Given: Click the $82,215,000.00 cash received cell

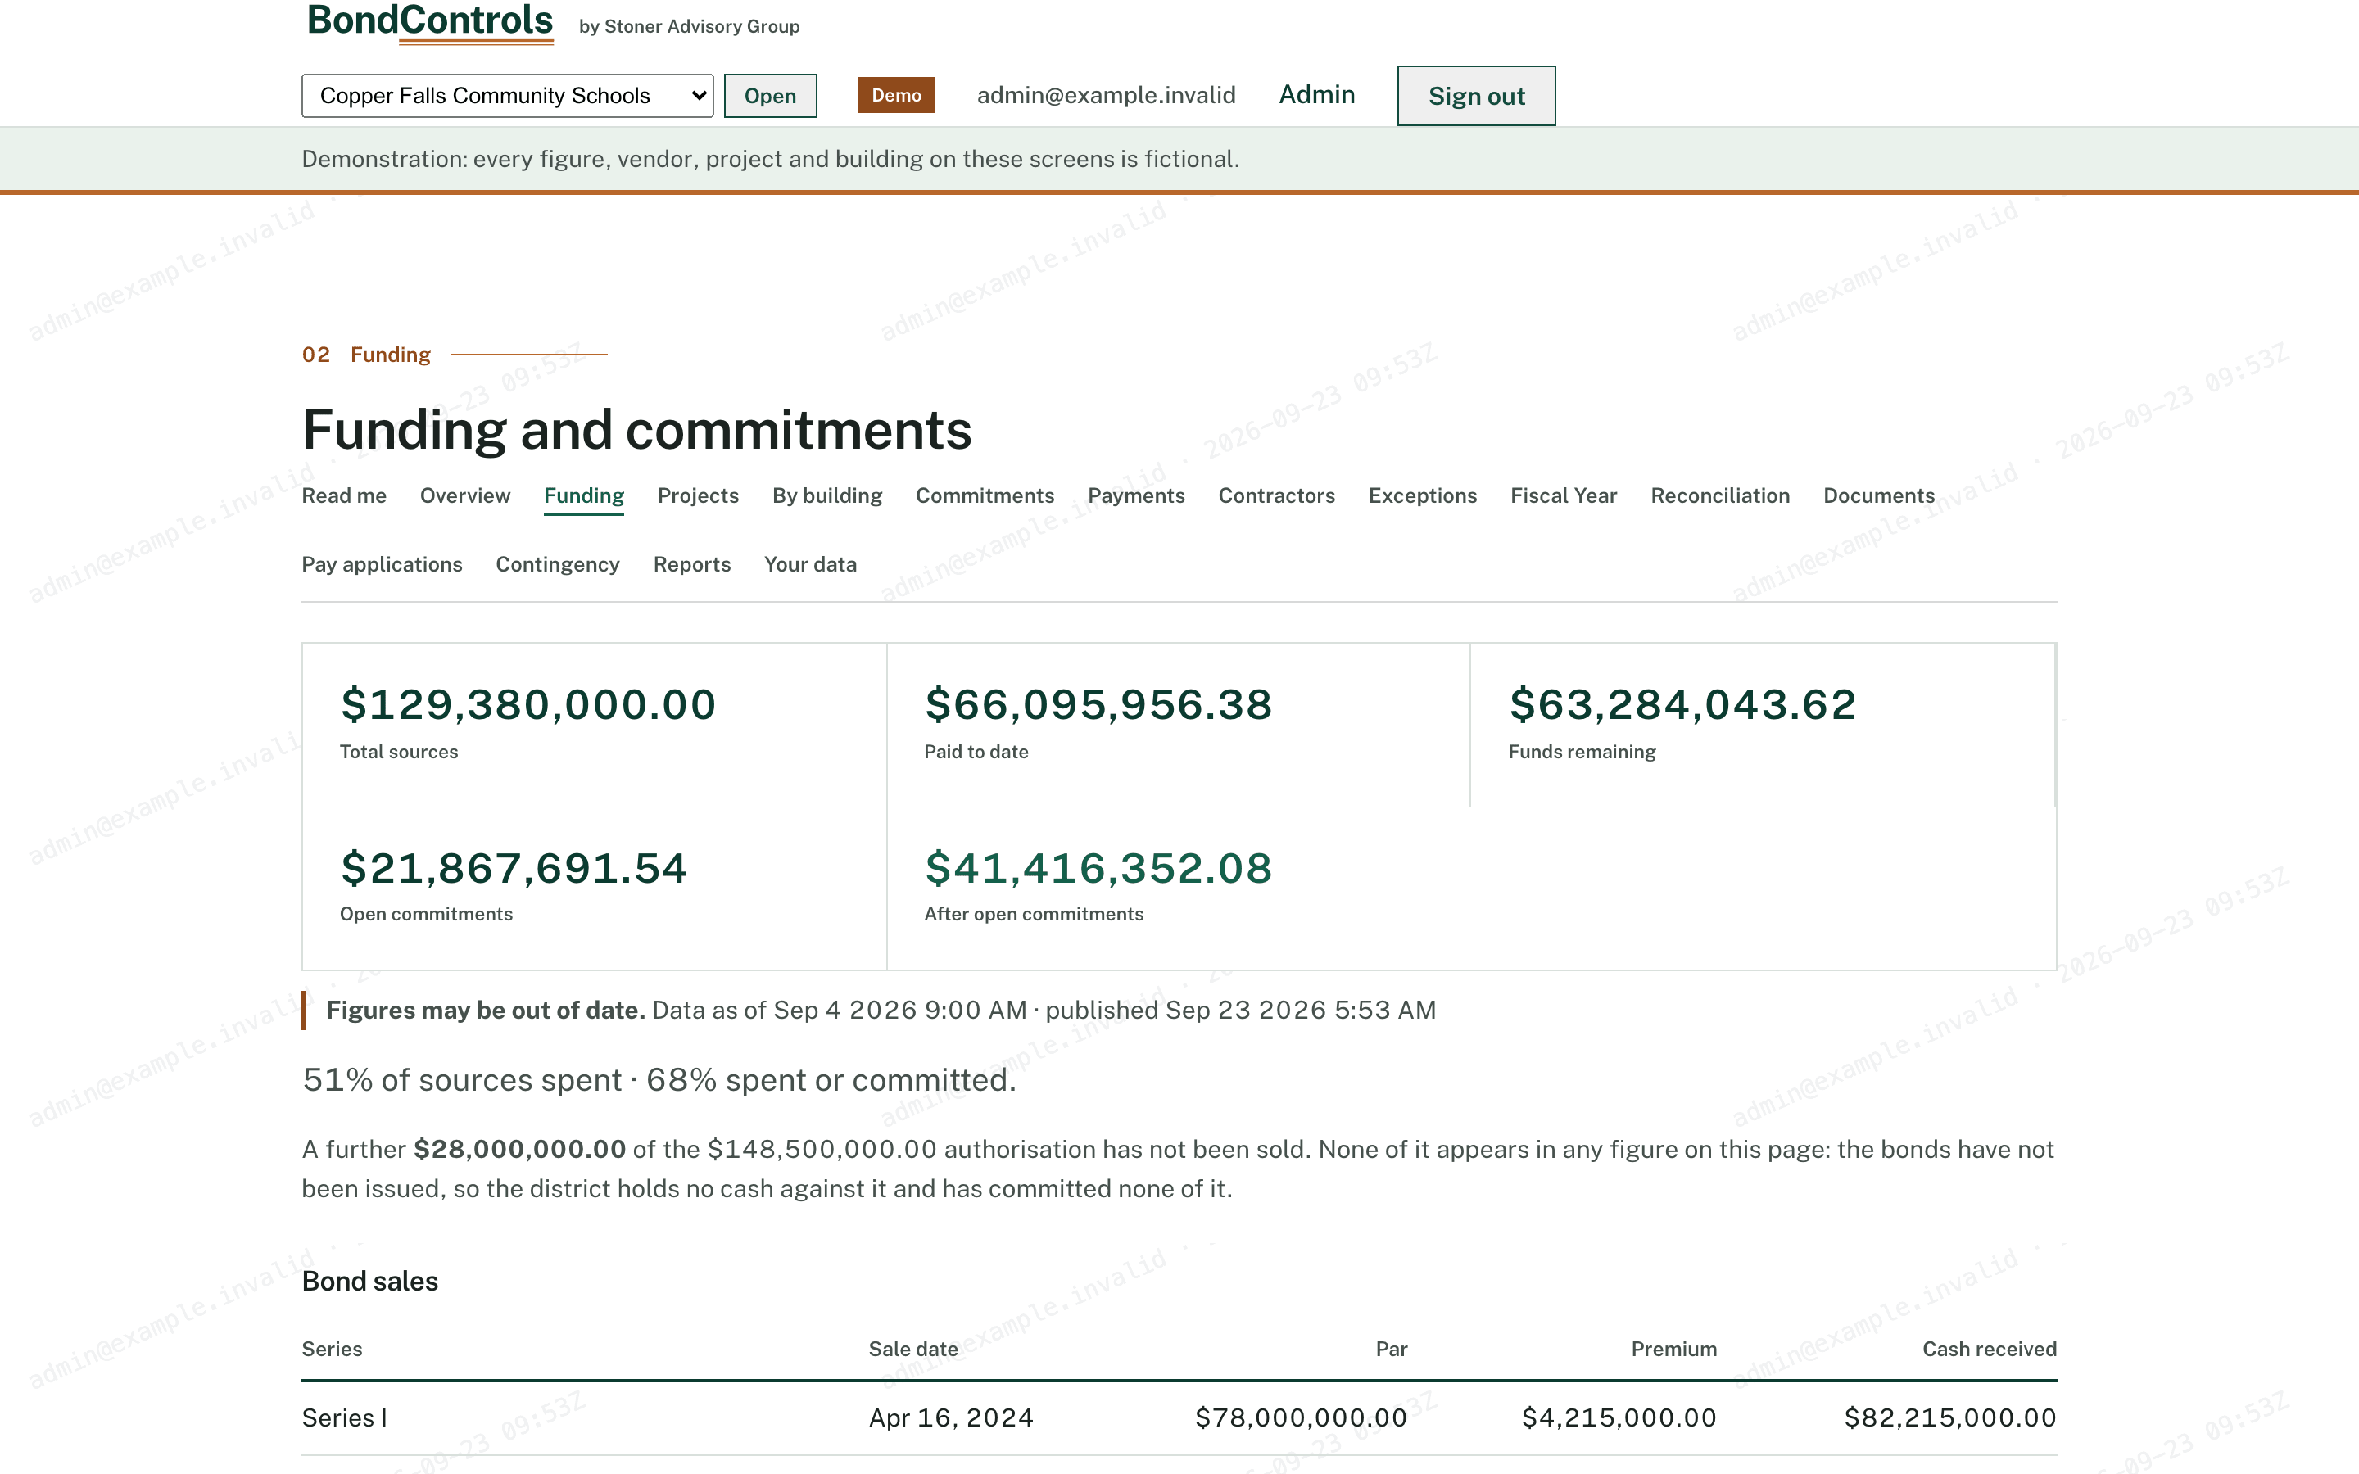Looking at the screenshot, I should pyautogui.click(x=1950, y=1418).
